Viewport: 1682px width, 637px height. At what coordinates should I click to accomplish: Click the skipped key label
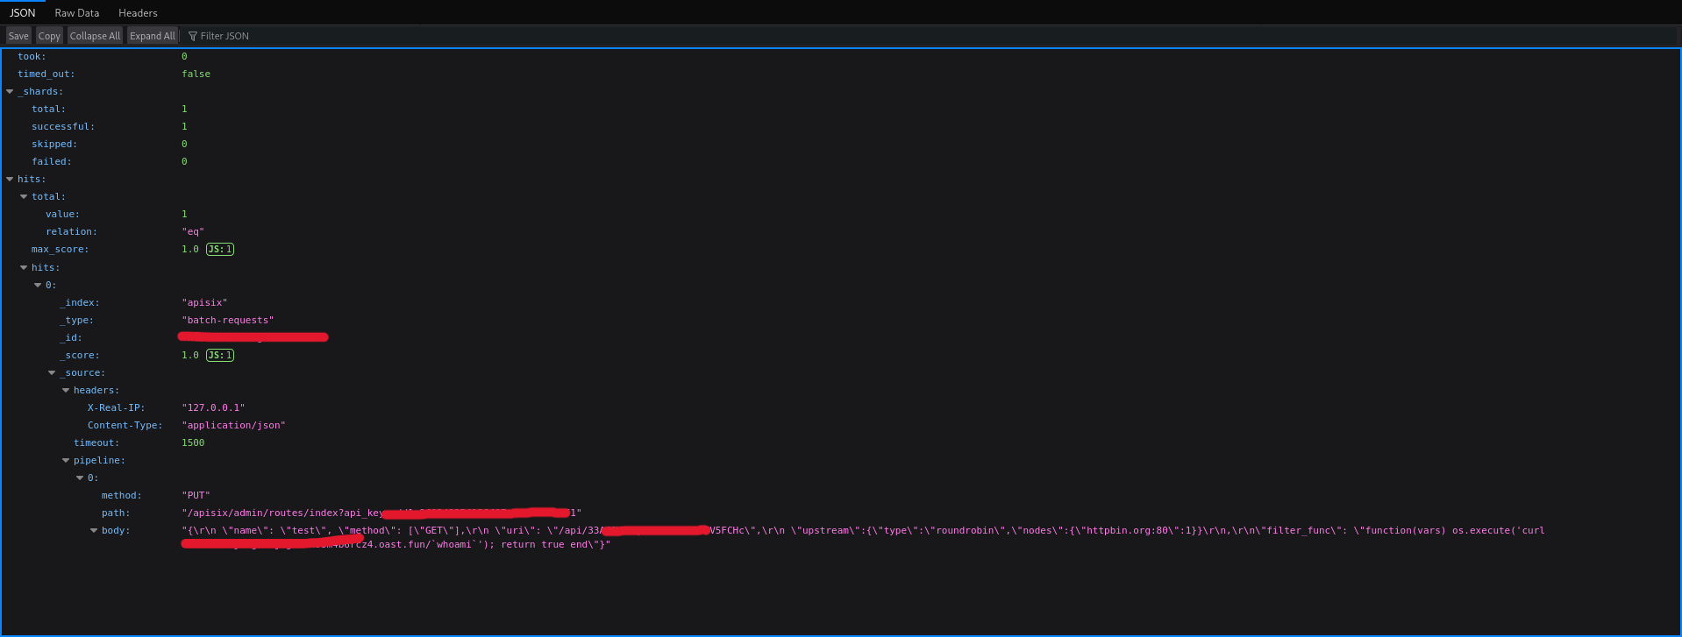[54, 144]
